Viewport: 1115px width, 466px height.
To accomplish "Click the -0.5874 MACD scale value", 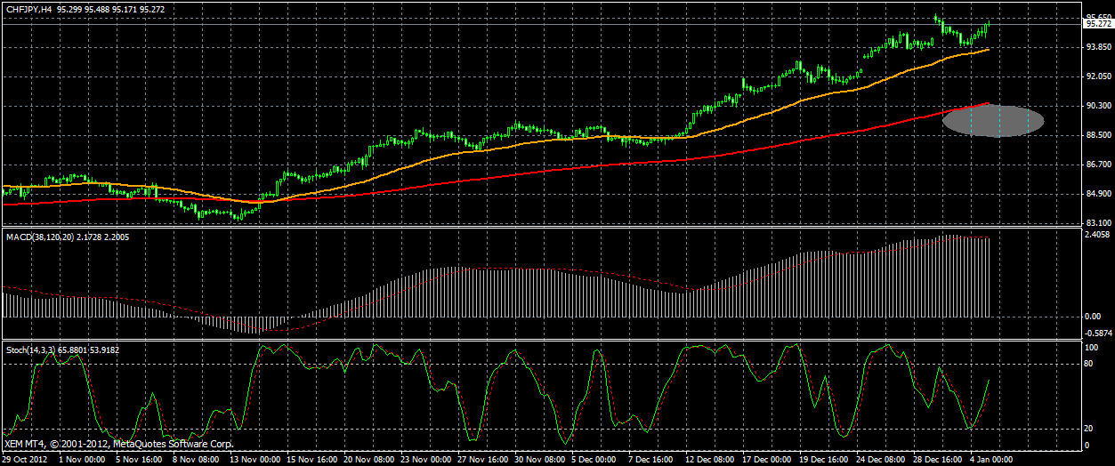I will (x=1096, y=333).
